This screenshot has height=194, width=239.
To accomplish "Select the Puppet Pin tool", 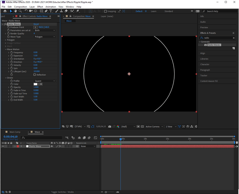I will coord(78,11).
